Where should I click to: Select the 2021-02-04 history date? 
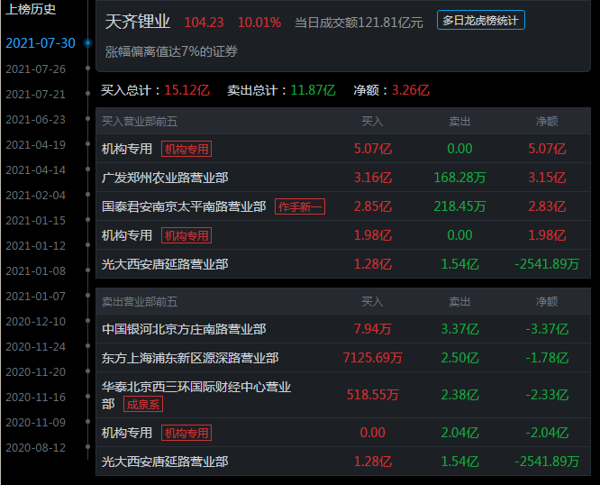point(36,196)
